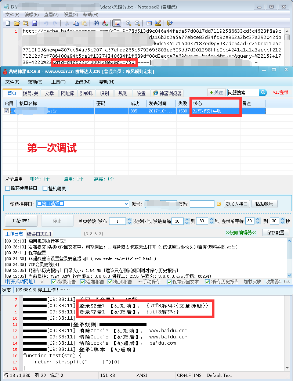Increase the 发布 count spinner

click(129, 219)
